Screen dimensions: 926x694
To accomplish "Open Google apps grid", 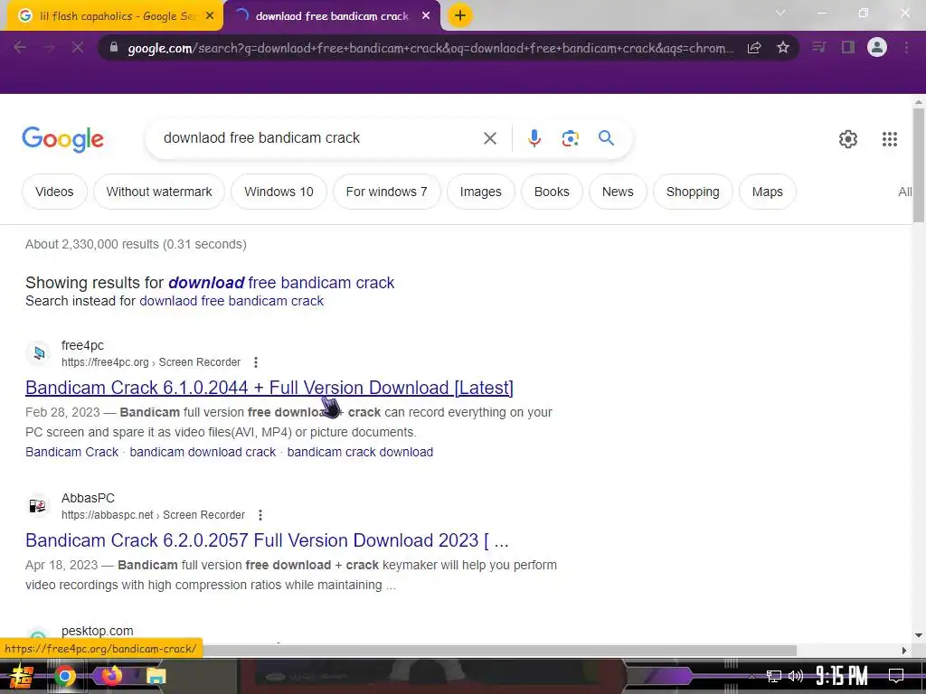I will pyautogui.click(x=890, y=139).
